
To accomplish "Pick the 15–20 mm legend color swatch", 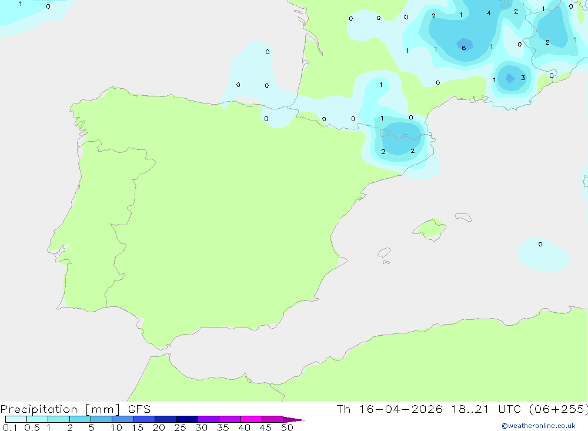I will pos(144,419).
